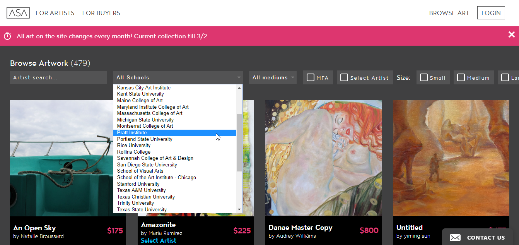Select Kansas City Art Institute option
This screenshot has height=245, width=519.
point(174,88)
